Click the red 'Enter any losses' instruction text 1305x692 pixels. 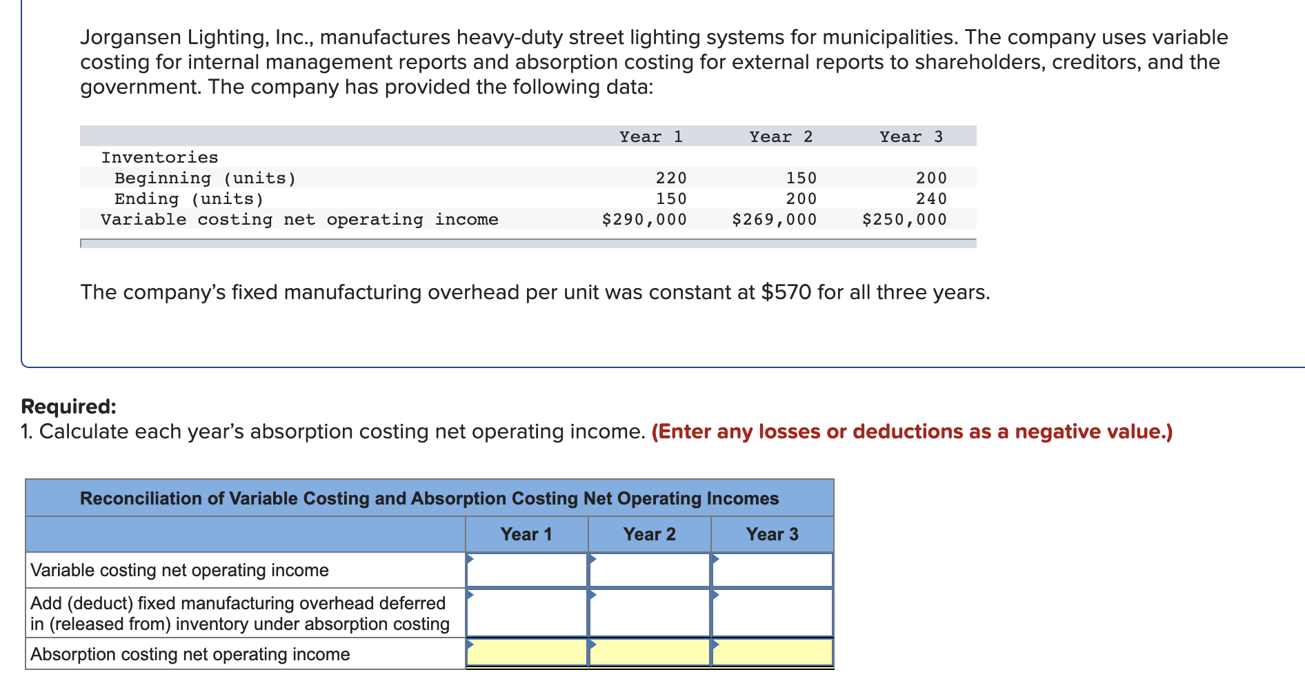tap(912, 431)
